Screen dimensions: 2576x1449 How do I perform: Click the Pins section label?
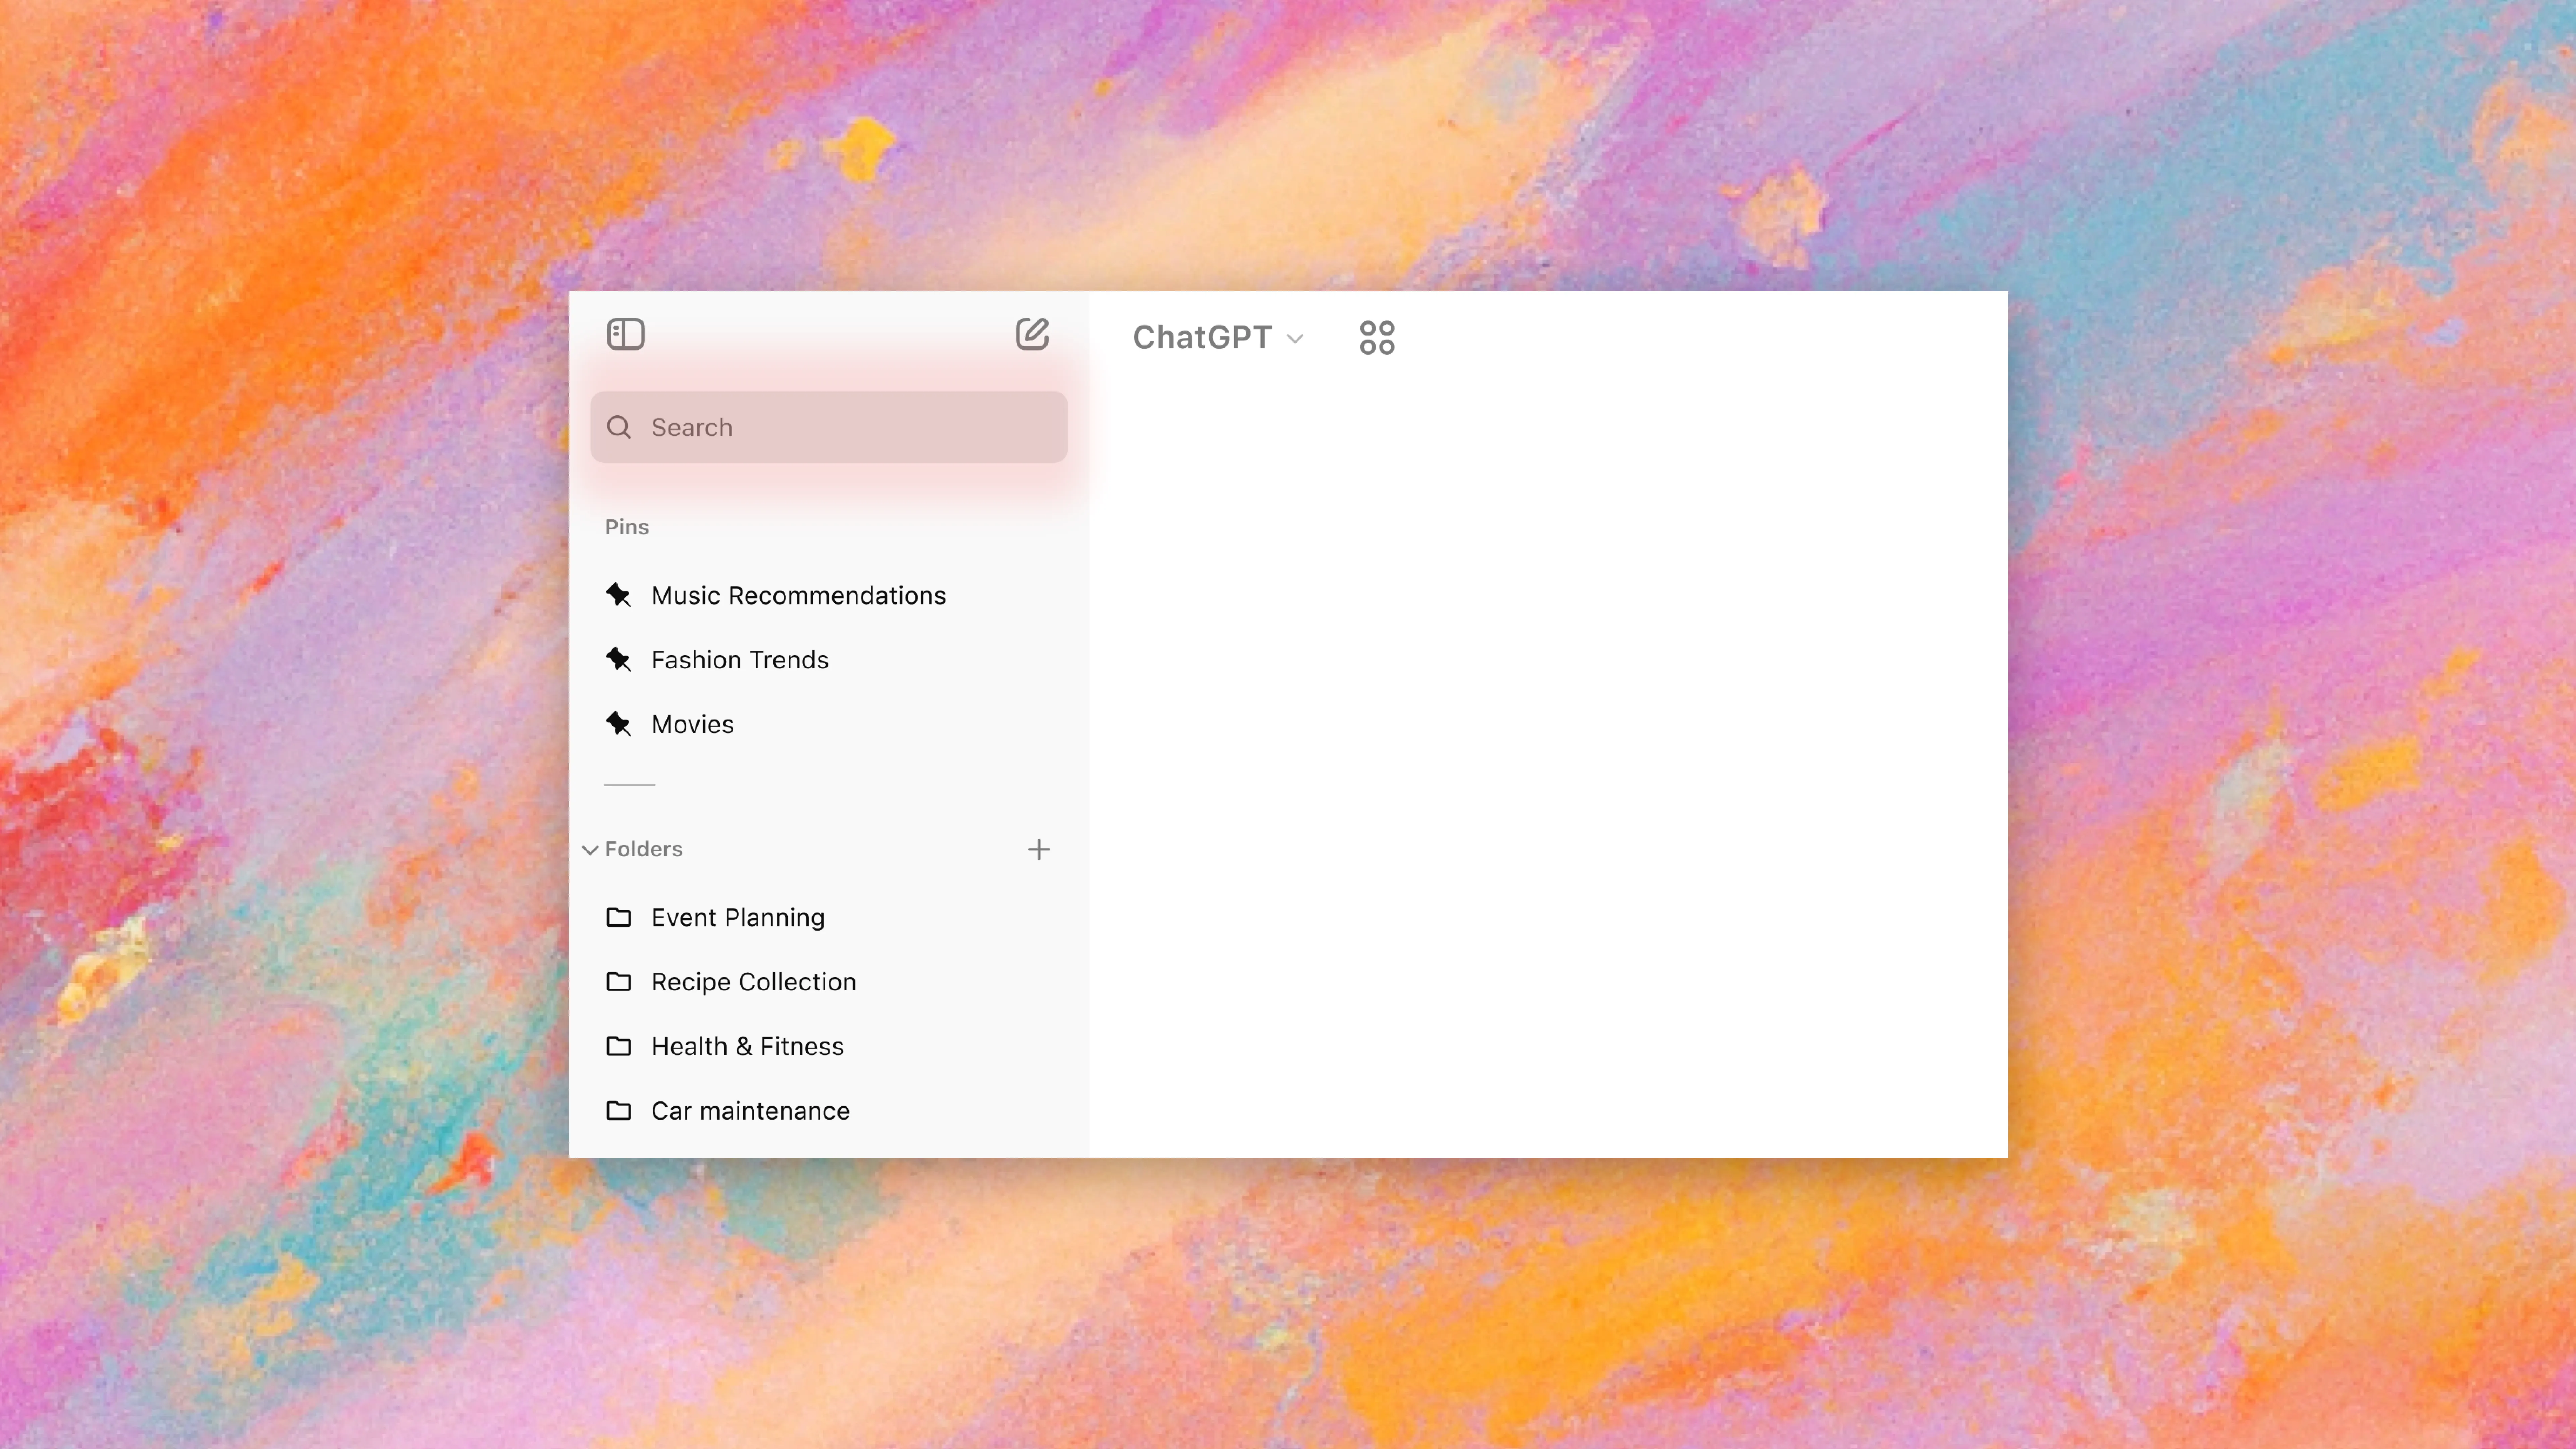[x=627, y=527]
